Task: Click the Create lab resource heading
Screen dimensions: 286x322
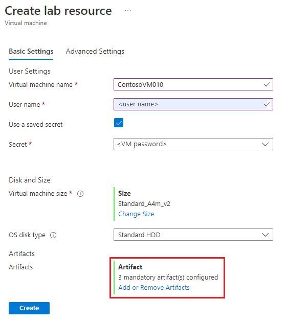Action: tap(58, 11)
